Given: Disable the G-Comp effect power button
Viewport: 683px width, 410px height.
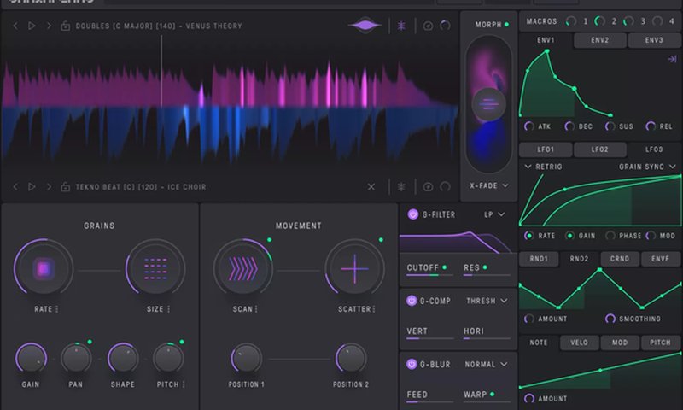Looking at the screenshot, I should [413, 301].
